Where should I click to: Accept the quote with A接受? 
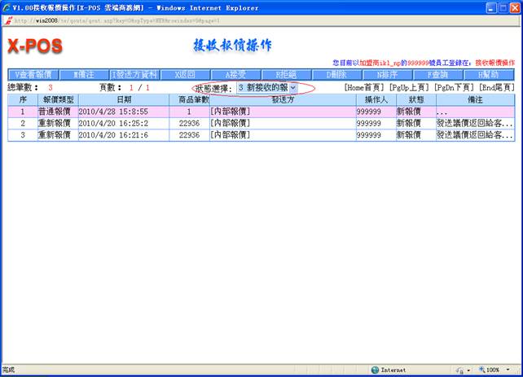(235, 74)
